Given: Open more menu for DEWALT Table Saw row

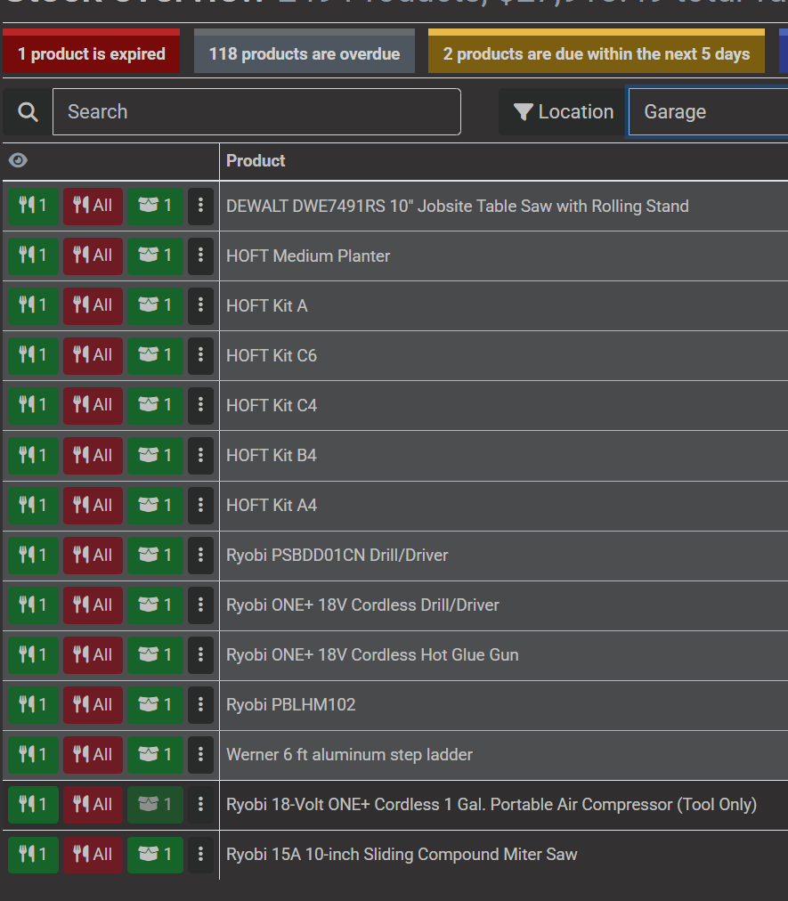Looking at the screenshot, I should (200, 206).
